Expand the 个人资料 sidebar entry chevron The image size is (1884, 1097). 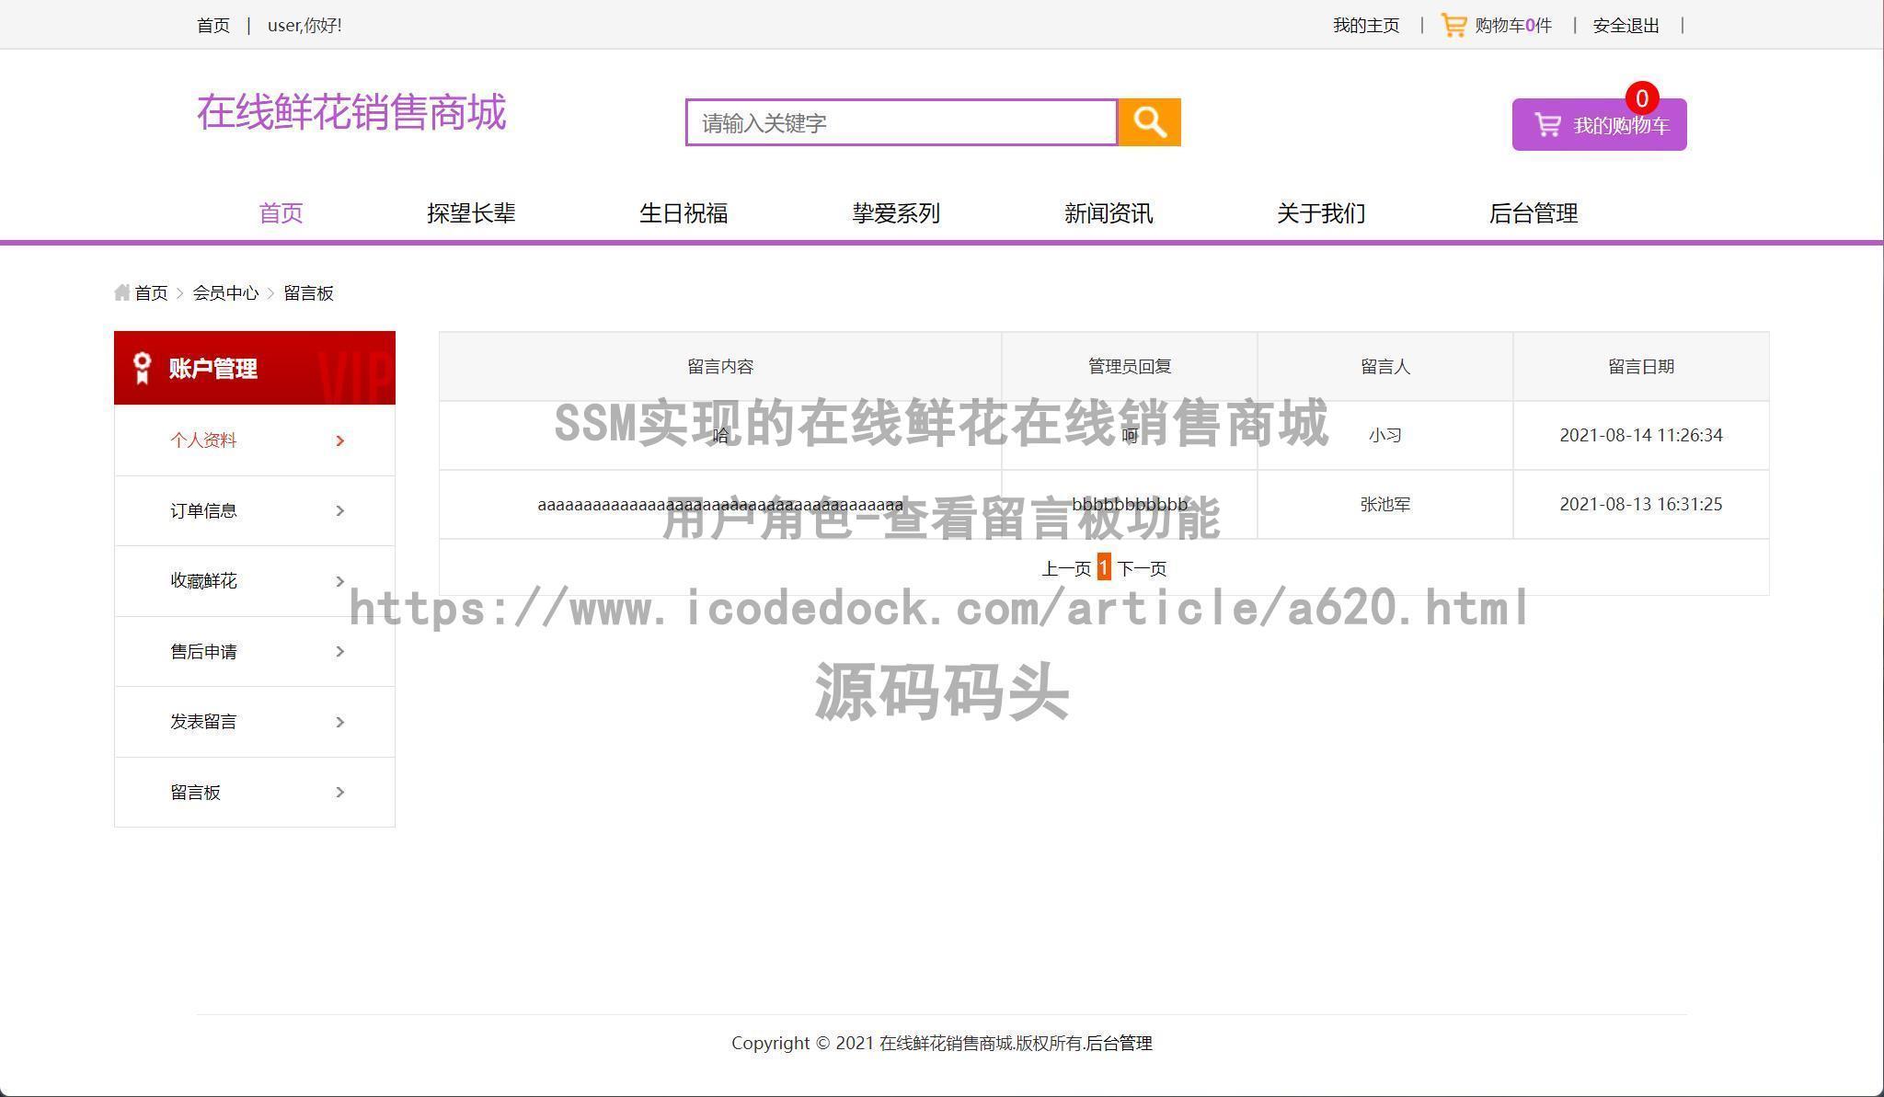point(339,440)
